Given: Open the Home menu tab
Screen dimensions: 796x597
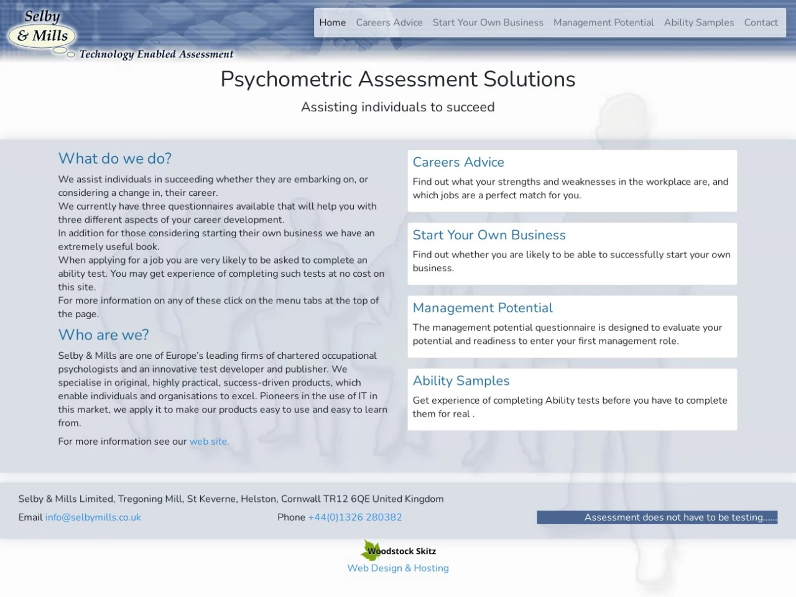Looking at the screenshot, I should pyautogui.click(x=332, y=22).
